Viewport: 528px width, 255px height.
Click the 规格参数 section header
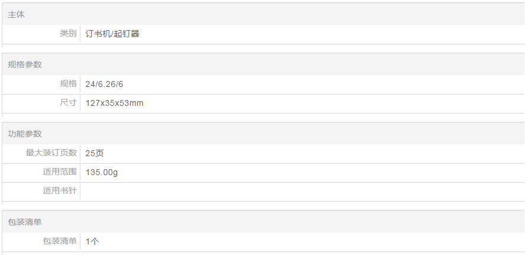click(x=25, y=64)
